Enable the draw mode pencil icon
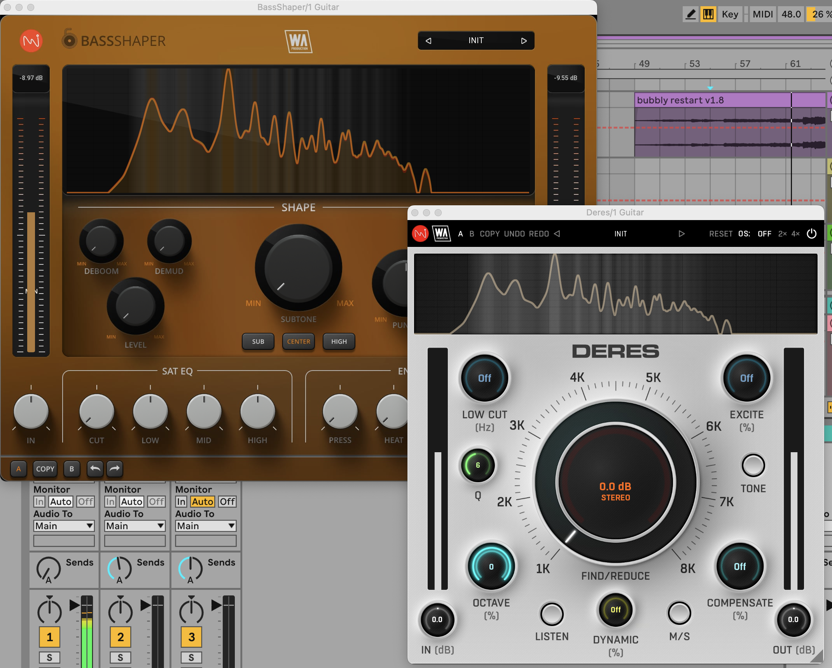 (690, 14)
